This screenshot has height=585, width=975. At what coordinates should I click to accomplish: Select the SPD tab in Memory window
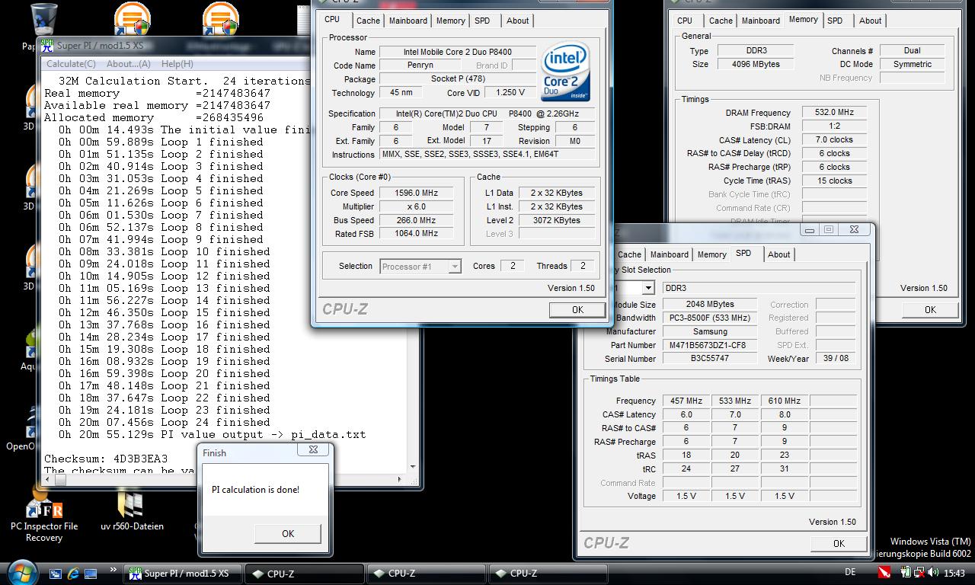click(x=835, y=21)
